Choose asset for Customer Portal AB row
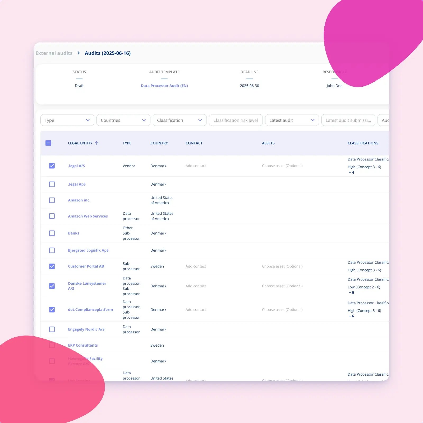Image resolution: width=423 pixels, height=423 pixels. point(282,266)
